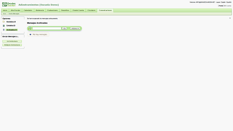The height and width of the screenshot is (131, 233).
Task: Open the Actions dropdown menu
Action: tap(75, 28)
